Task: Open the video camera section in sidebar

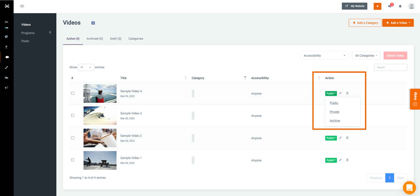Action: tap(6, 57)
